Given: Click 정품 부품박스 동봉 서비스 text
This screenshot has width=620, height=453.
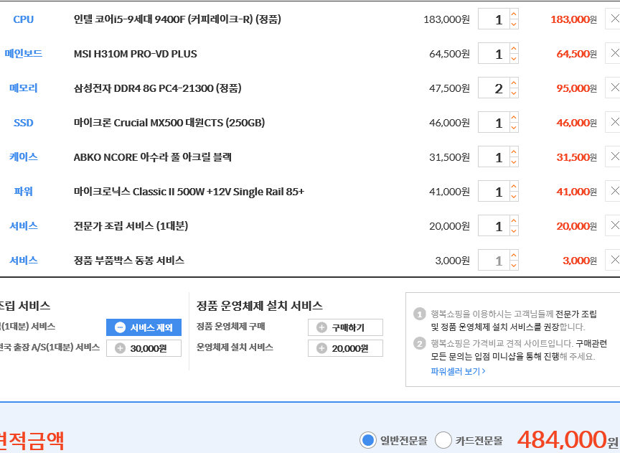Looking at the screenshot, I should tap(129, 261).
